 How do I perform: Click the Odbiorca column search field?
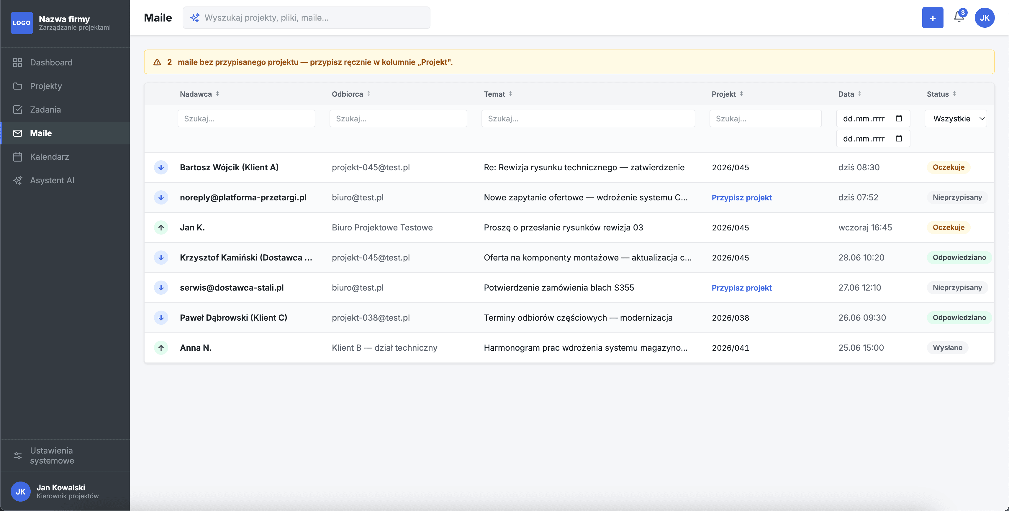click(x=398, y=118)
